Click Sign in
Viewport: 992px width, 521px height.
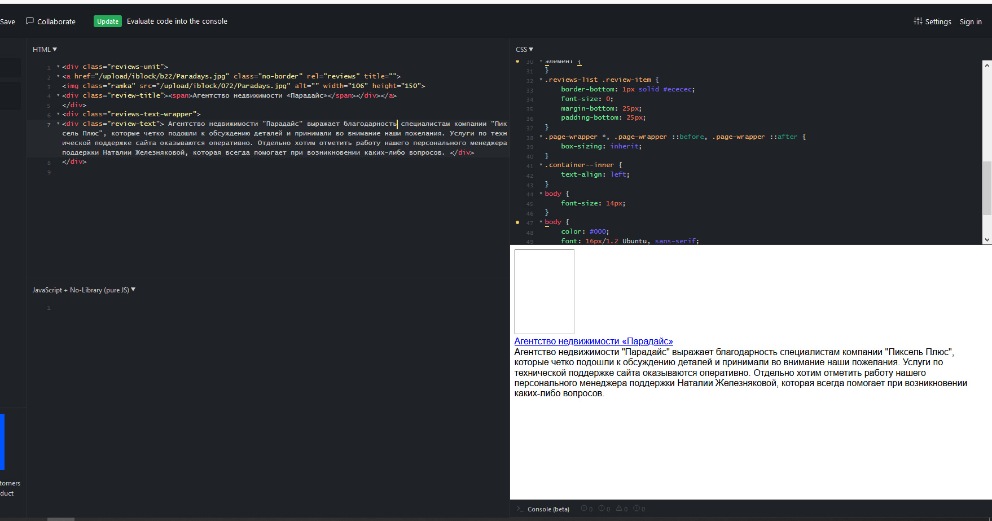coord(971,21)
